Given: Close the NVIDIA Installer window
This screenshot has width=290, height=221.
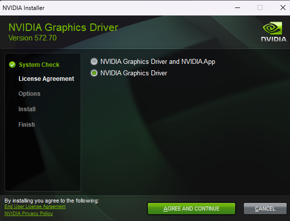Looking at the screenshot, I should (x=283, y=8).
